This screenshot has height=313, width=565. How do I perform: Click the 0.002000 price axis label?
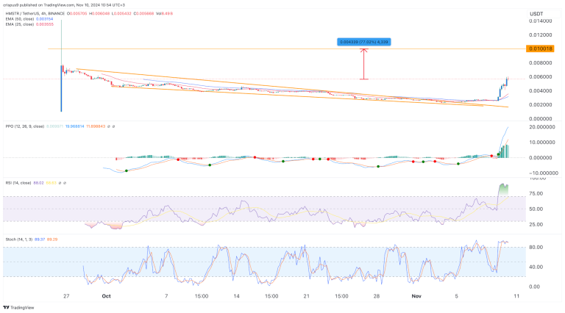[541, 104]
